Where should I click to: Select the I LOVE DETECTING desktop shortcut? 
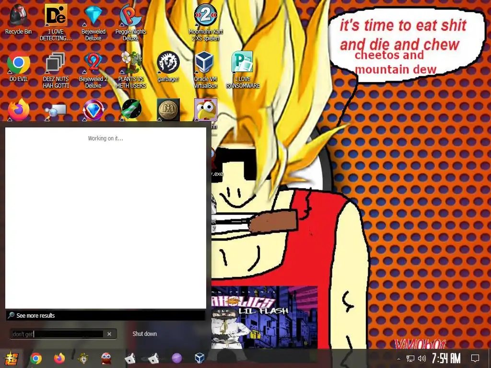(x=56, y=22)
